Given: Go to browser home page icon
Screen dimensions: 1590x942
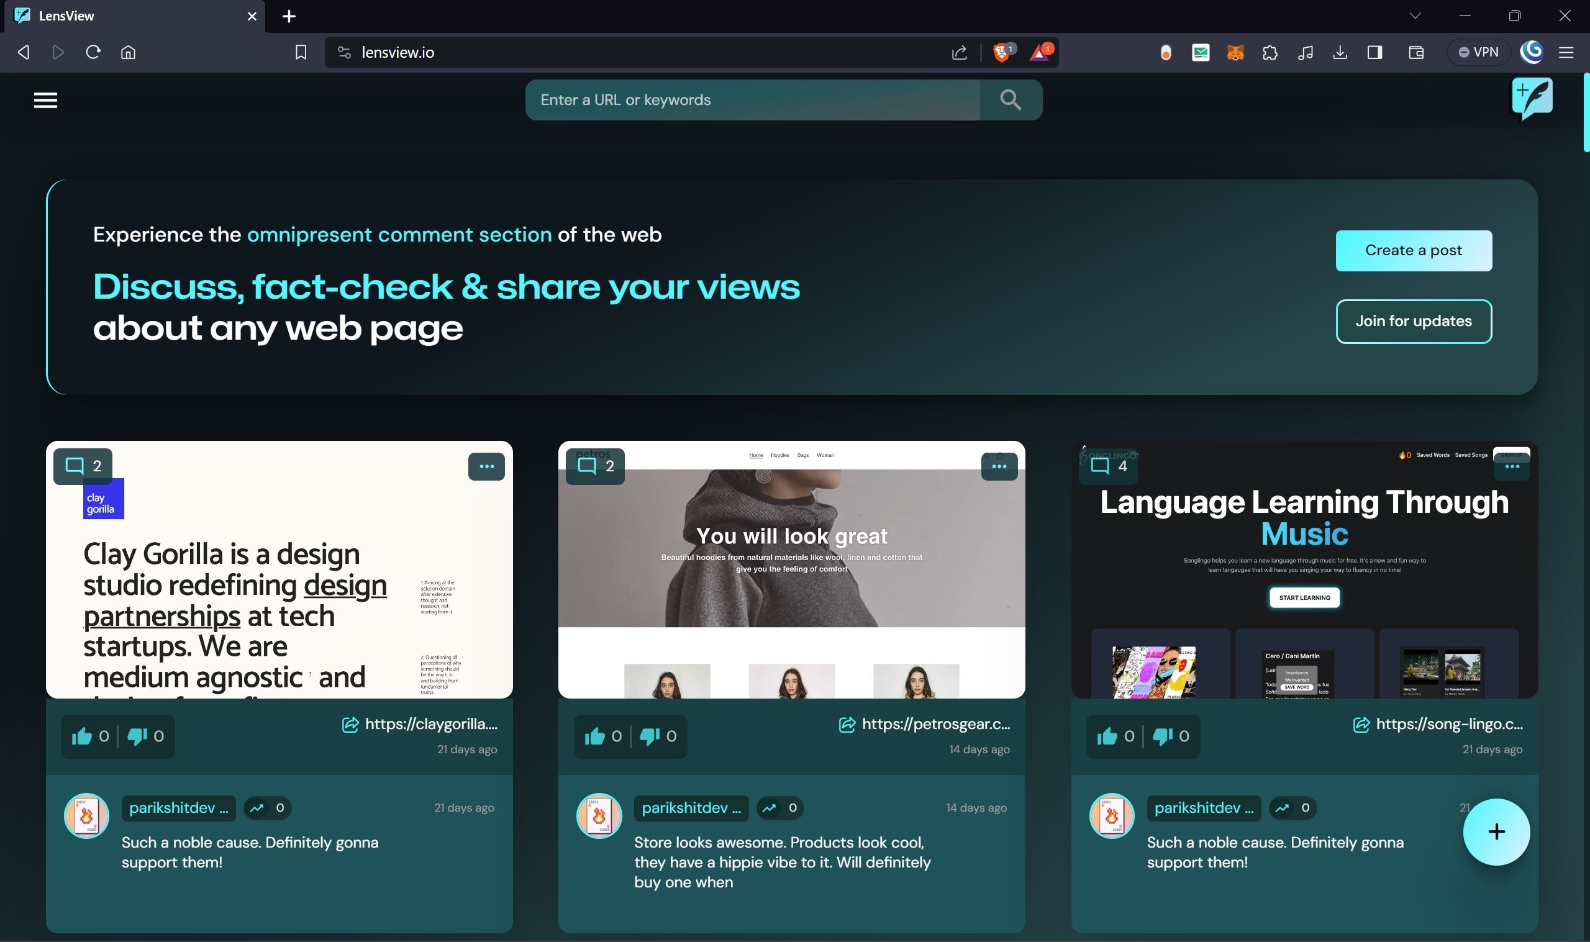Looking at the screenshot, I should [128, 52].
